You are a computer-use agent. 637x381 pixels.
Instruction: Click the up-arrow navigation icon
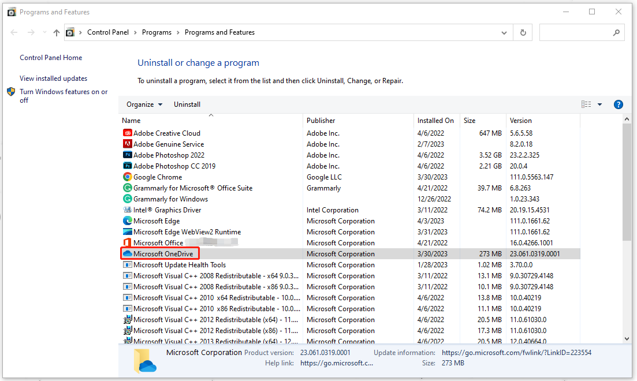[x=56, y=32]
